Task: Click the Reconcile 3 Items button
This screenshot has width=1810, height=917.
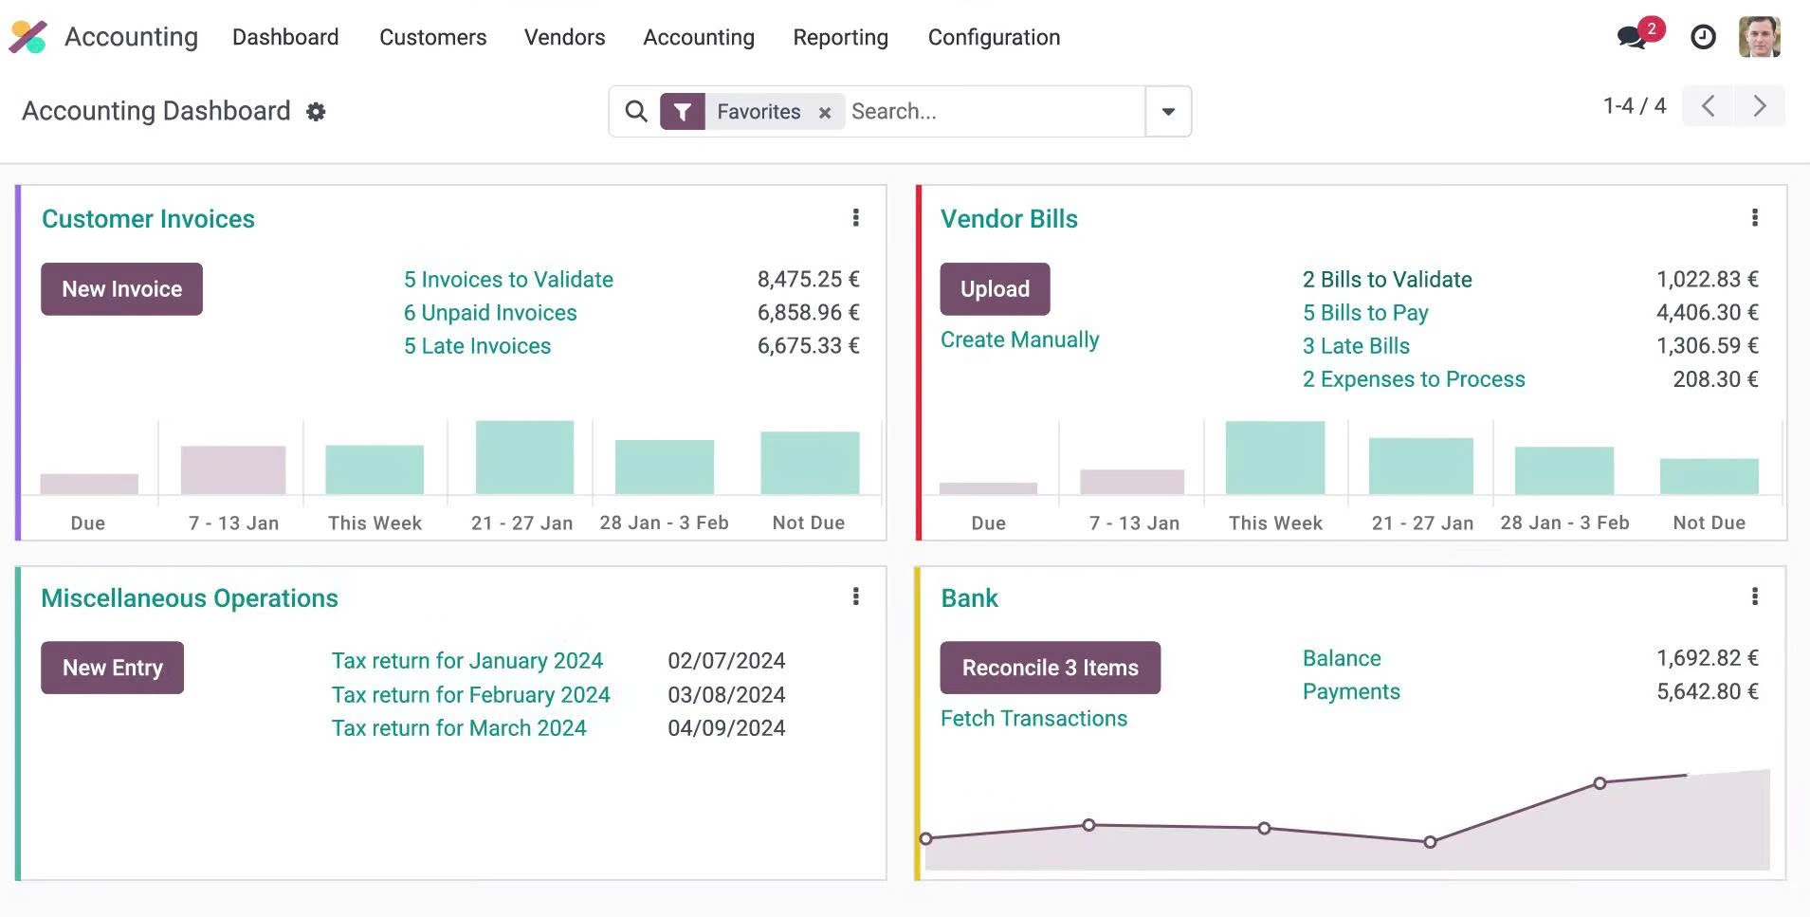Action: coord(1050,667)
